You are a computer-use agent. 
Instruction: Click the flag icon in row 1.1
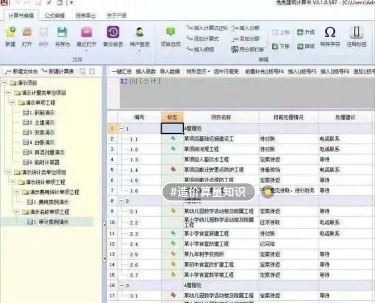point(173,138)
